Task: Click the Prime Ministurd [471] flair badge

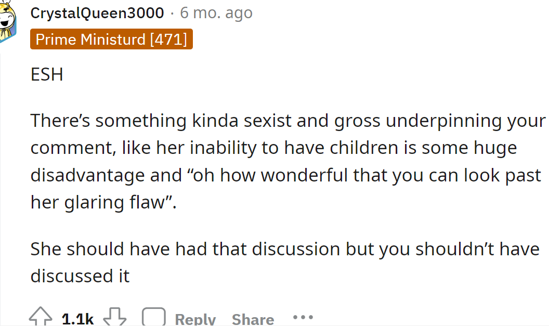Action: pos(111,39)
